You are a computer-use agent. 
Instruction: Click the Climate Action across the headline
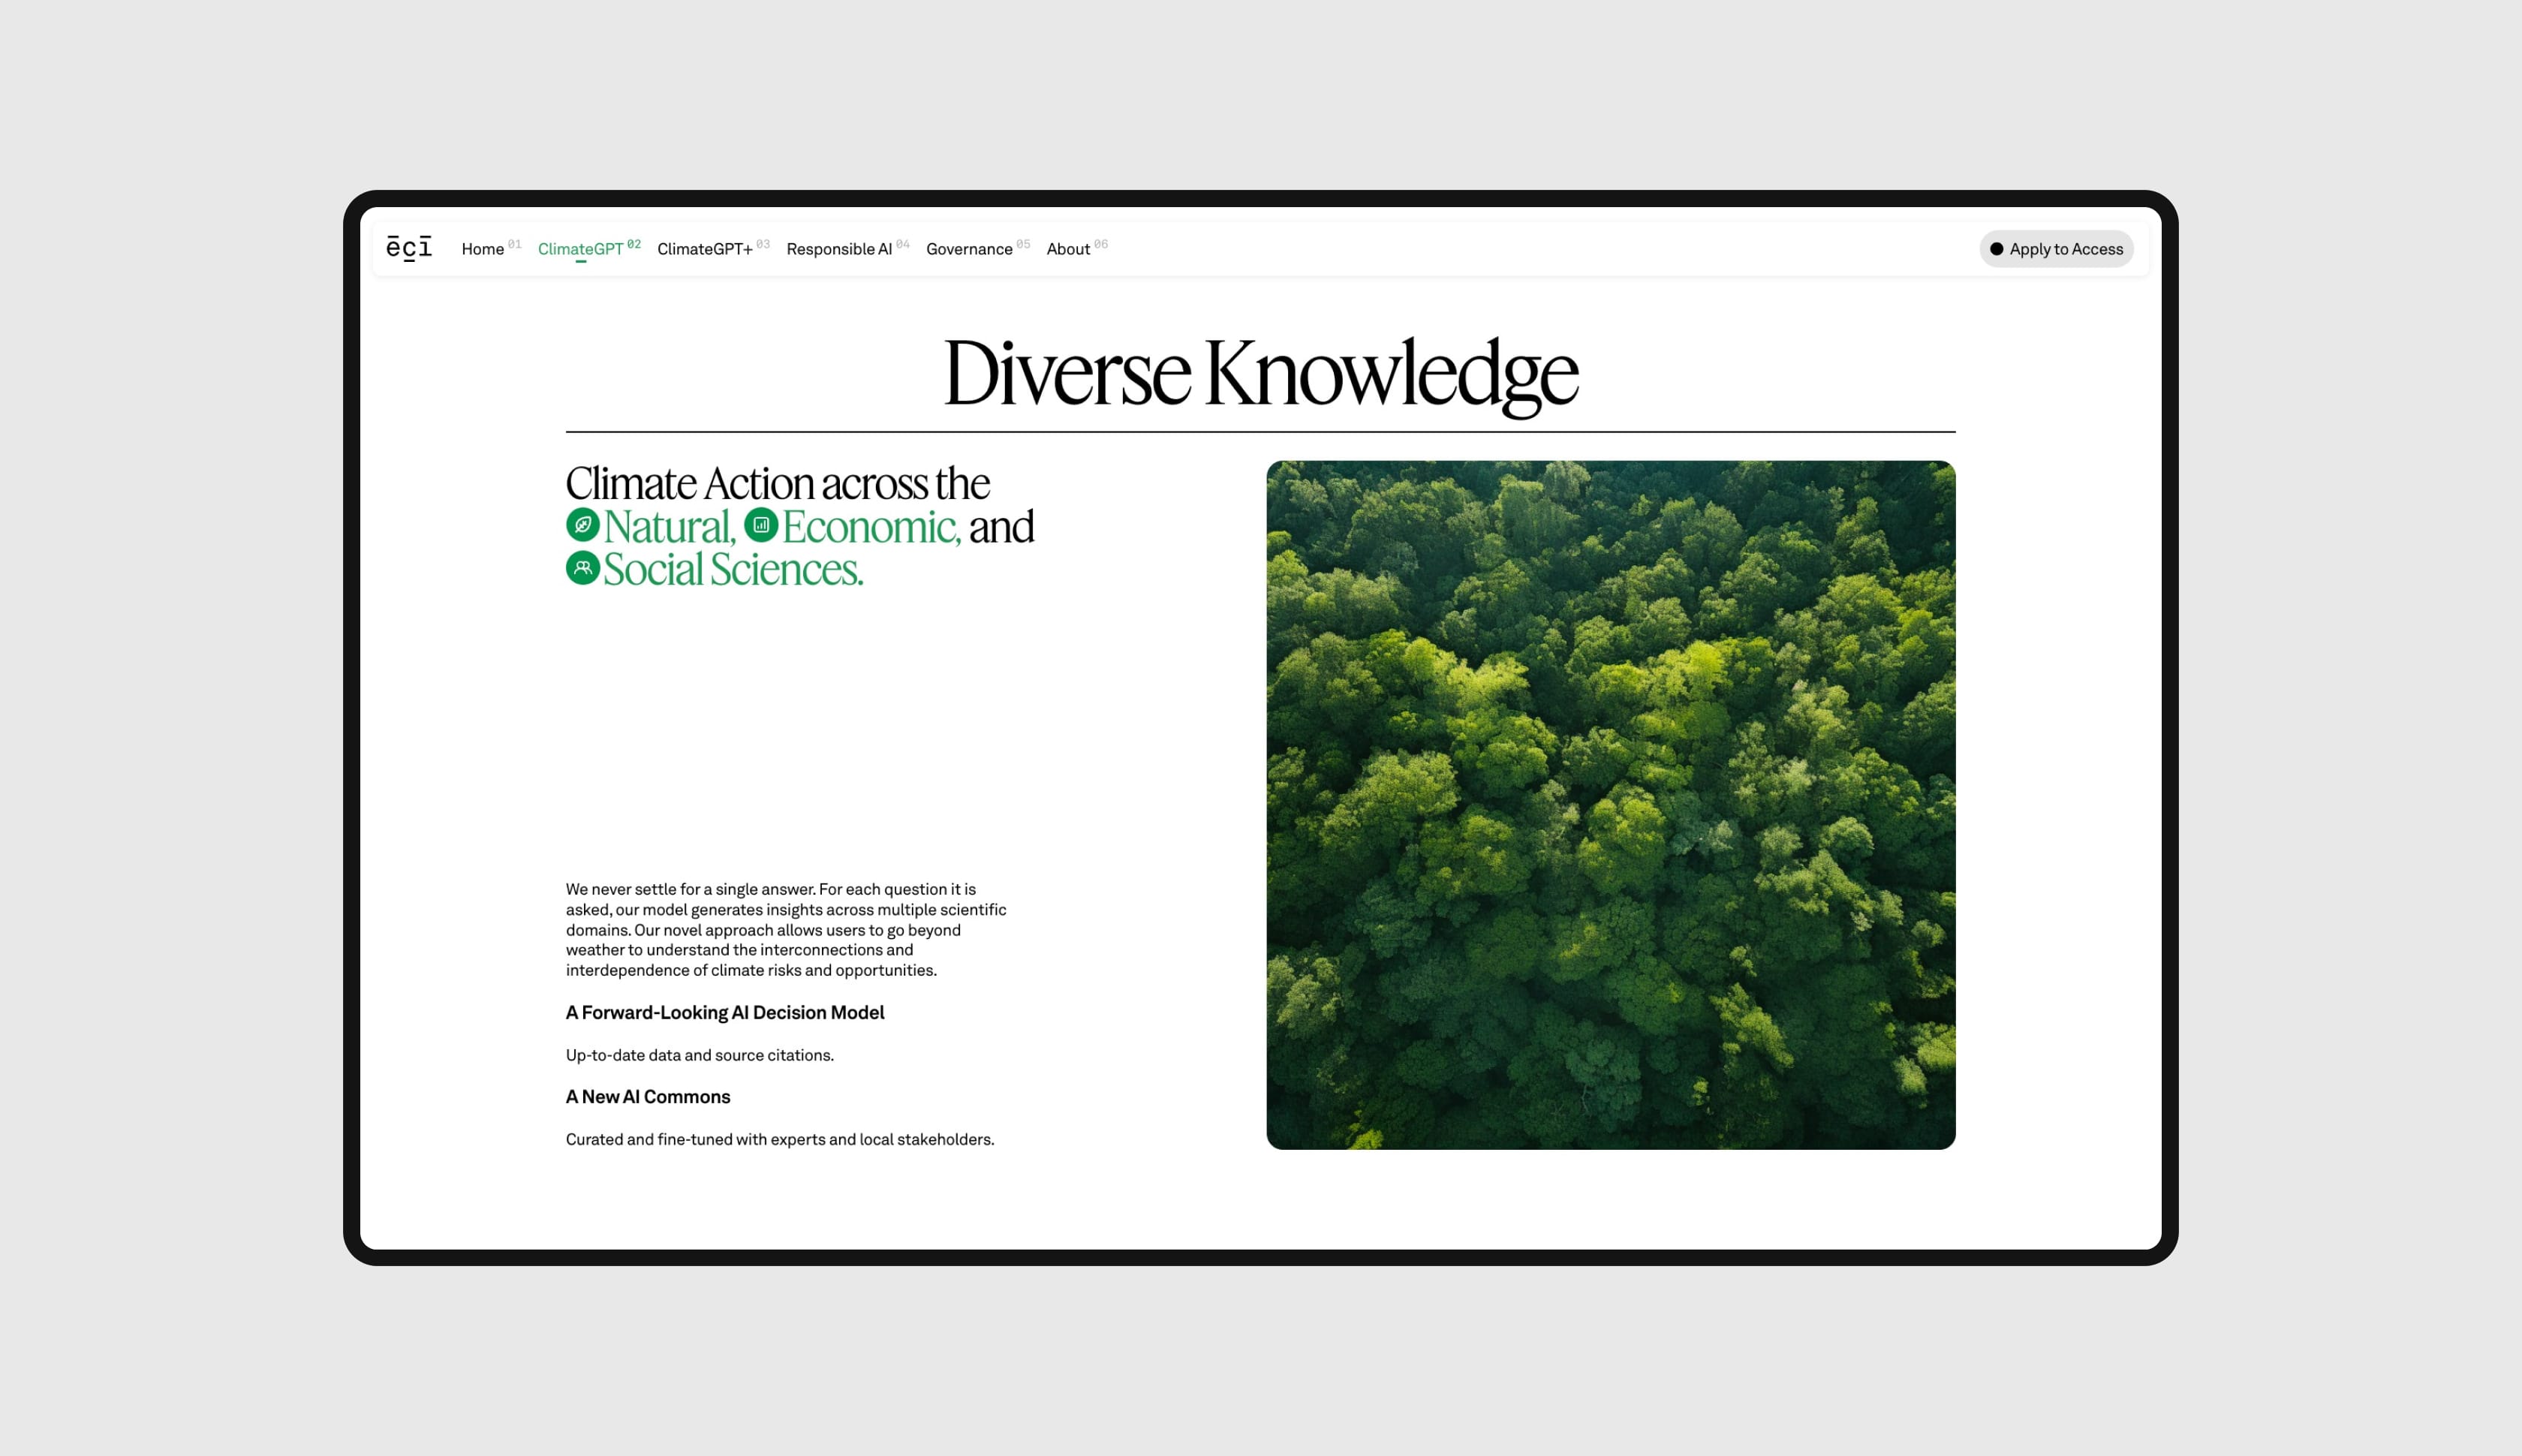(778, 484)
